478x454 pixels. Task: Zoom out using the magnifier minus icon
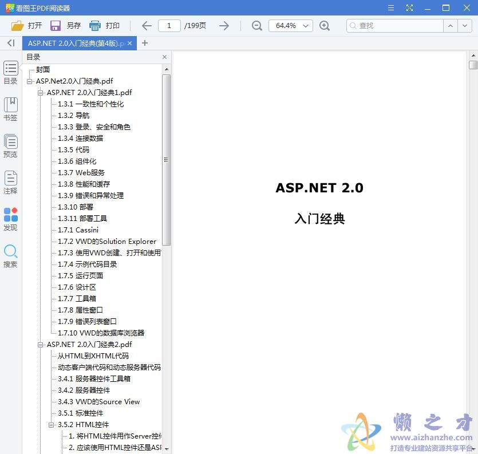pyautogui.click(x=256, y=26)
